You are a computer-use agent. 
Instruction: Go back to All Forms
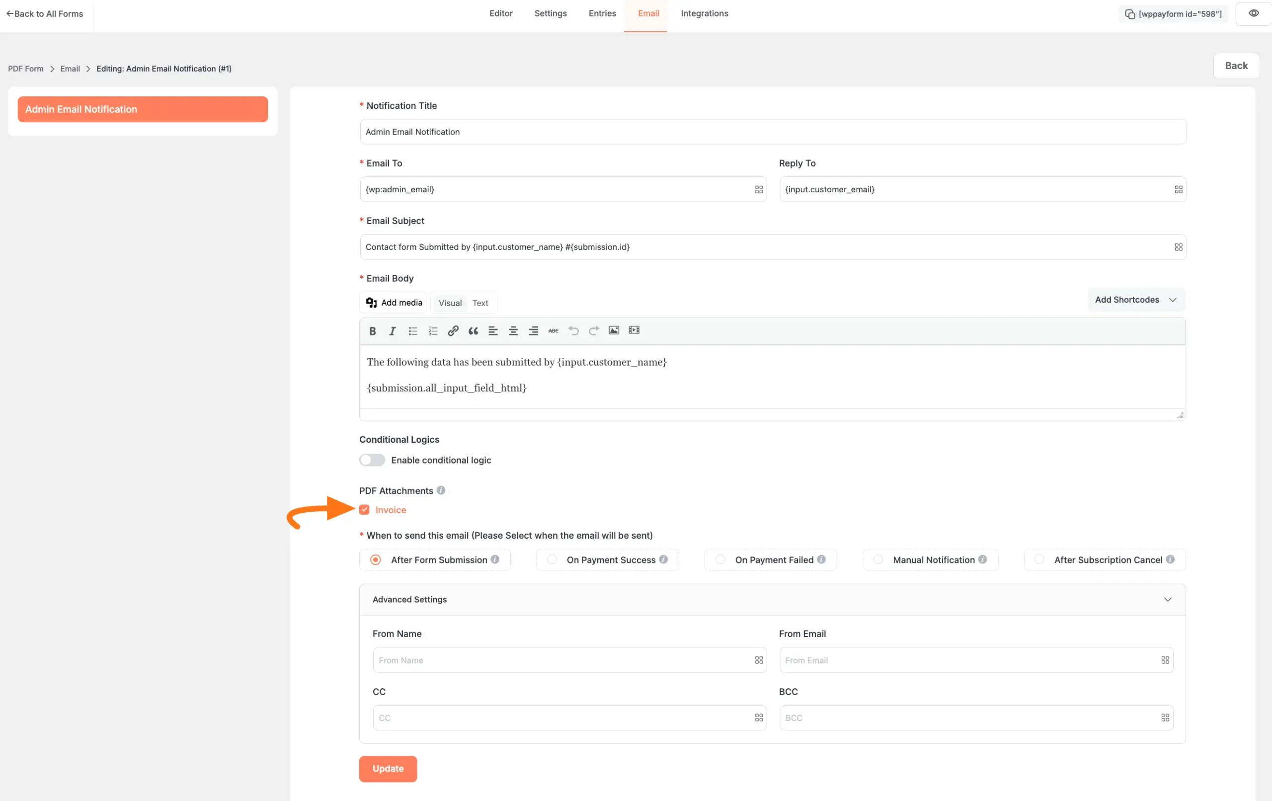[45, 14]
